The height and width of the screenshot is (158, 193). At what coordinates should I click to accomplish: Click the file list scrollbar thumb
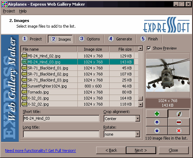pyautogui.click(x=140, y=98)
